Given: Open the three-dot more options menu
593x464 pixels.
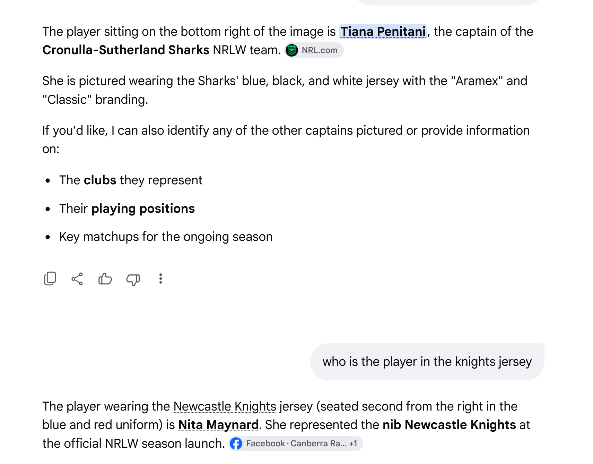Looking at the screenshot, I should click(x=160, y=279).
